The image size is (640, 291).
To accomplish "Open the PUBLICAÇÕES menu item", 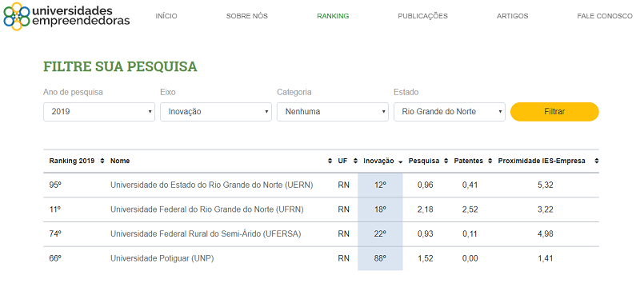I will [422, 16].
